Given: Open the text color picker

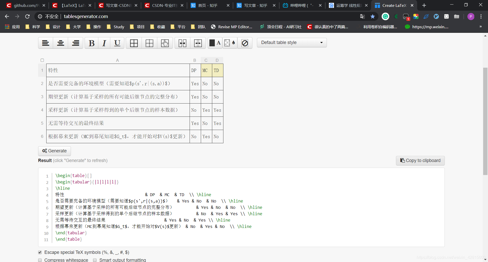Looking at the screenshot, I should coord(215,43).
